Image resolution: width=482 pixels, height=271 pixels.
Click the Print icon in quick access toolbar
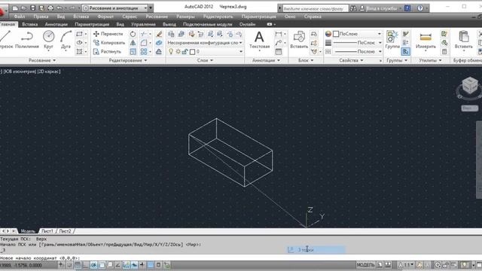(50, 8)
